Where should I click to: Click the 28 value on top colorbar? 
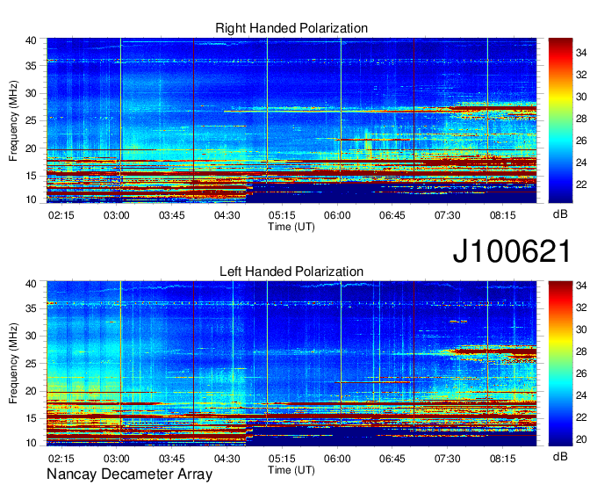click(581, 119)
